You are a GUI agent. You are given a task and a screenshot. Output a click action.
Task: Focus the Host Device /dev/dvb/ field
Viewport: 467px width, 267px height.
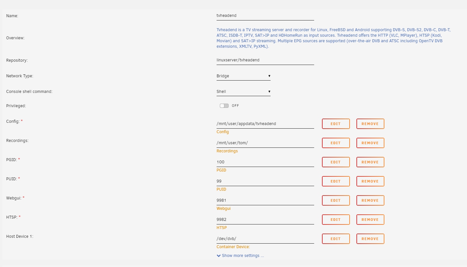(265, 239)
